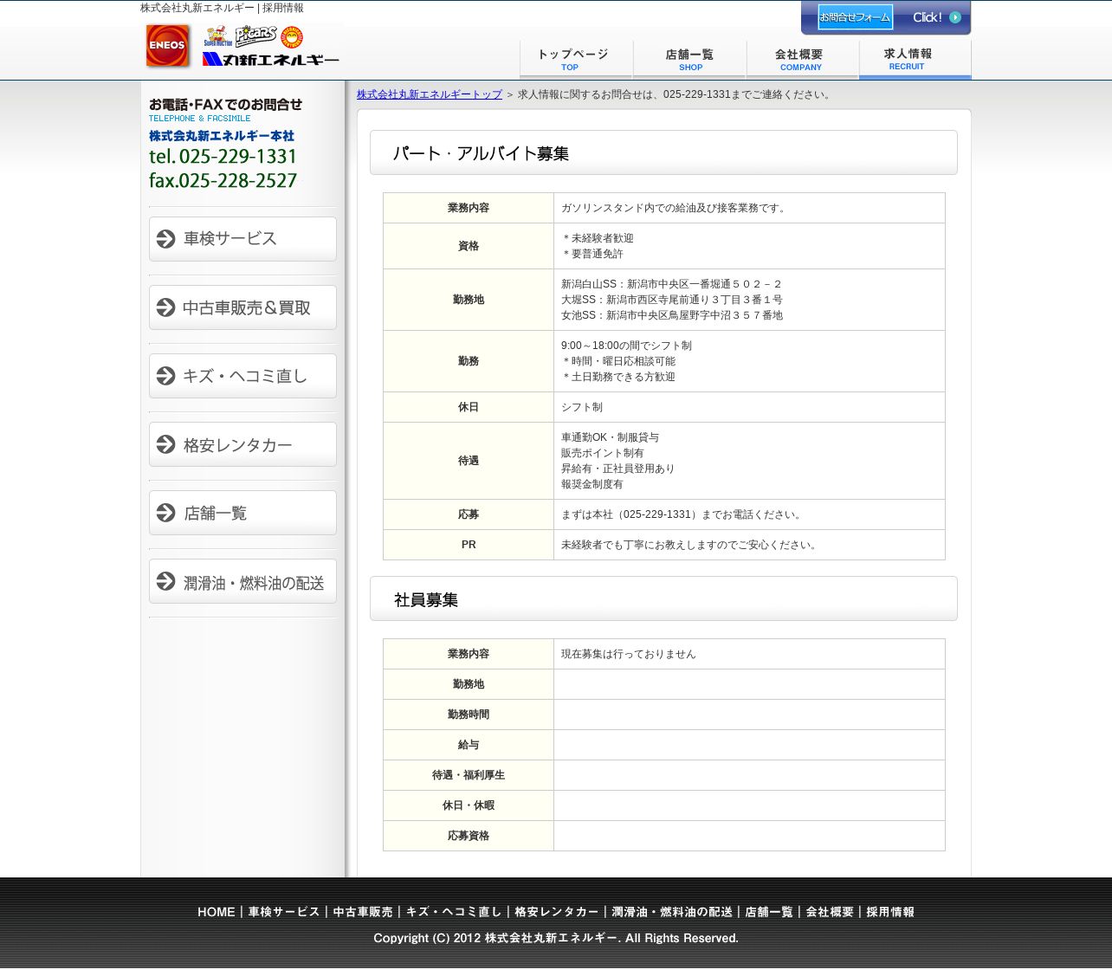
Task: Open the footer 格安レンタカー link
Action: point(557,912)
